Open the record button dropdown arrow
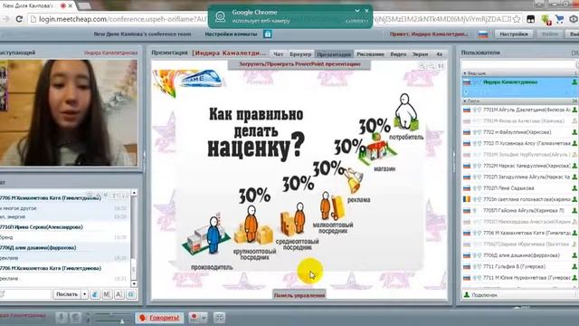Image resolution: width=579 pixels, height=326 pixels. click(204, 317)
